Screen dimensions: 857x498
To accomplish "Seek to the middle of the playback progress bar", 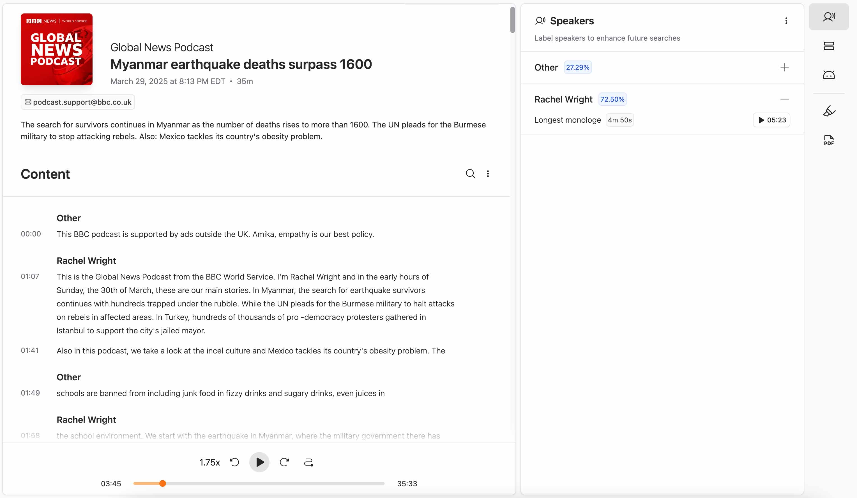I will click(259, 483).
